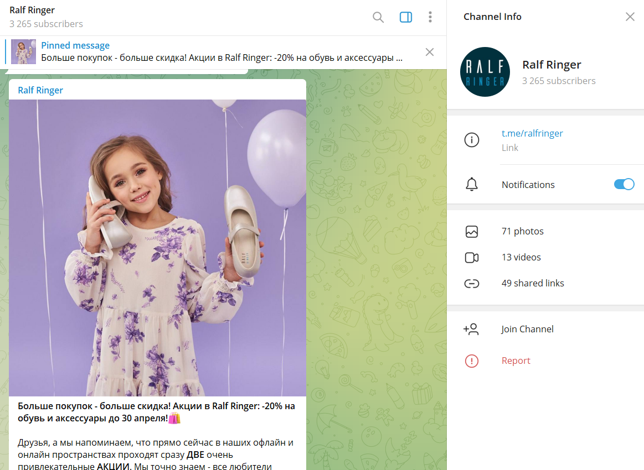Click the pinned message thumbnail image
Image resolution: width=644 pixels, height=470 pixels.
pos(23,51)
